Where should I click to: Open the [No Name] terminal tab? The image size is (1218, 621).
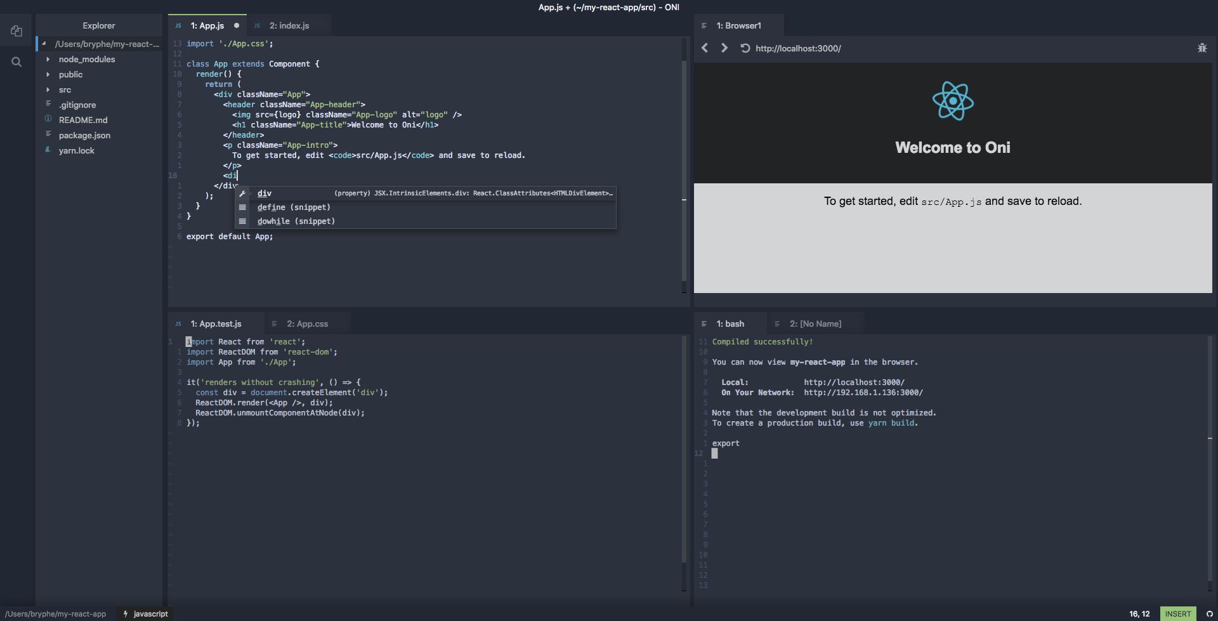(x=815, y=324)
